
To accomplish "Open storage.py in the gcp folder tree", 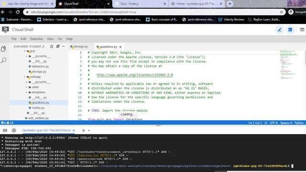I will click(x=39, y=72).
